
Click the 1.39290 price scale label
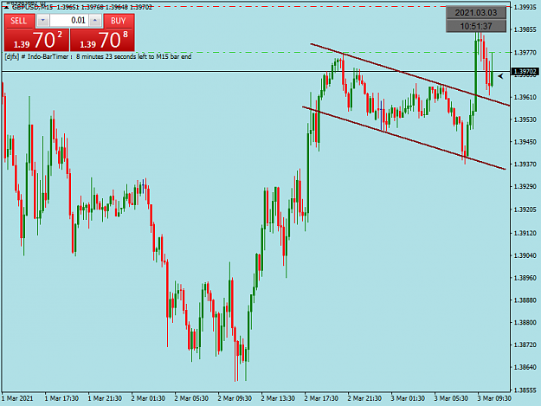pos(525,187)
